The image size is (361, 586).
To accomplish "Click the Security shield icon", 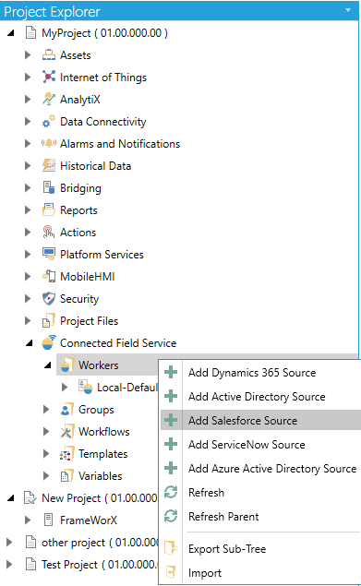I will coord(49,299).
